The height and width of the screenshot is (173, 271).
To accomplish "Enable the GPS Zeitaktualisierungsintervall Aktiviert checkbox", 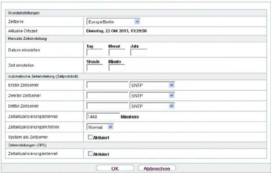I will [x=90, y=154].
